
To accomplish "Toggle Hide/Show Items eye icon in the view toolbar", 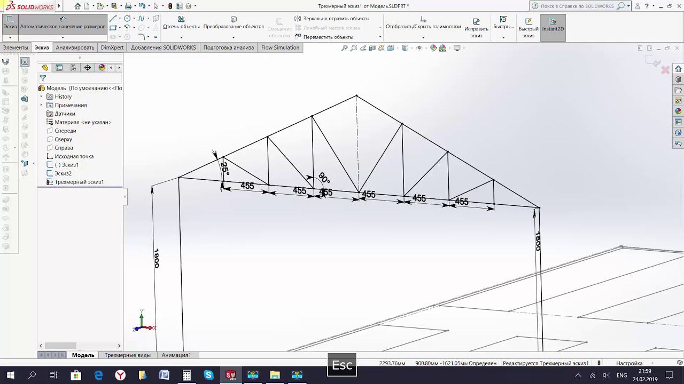I will [x=419, y=48].
